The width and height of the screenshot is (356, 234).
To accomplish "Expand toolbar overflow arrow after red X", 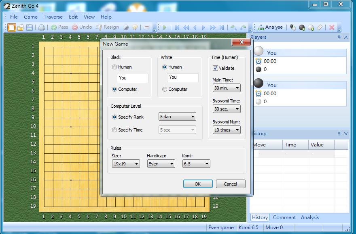I will 339,30.
